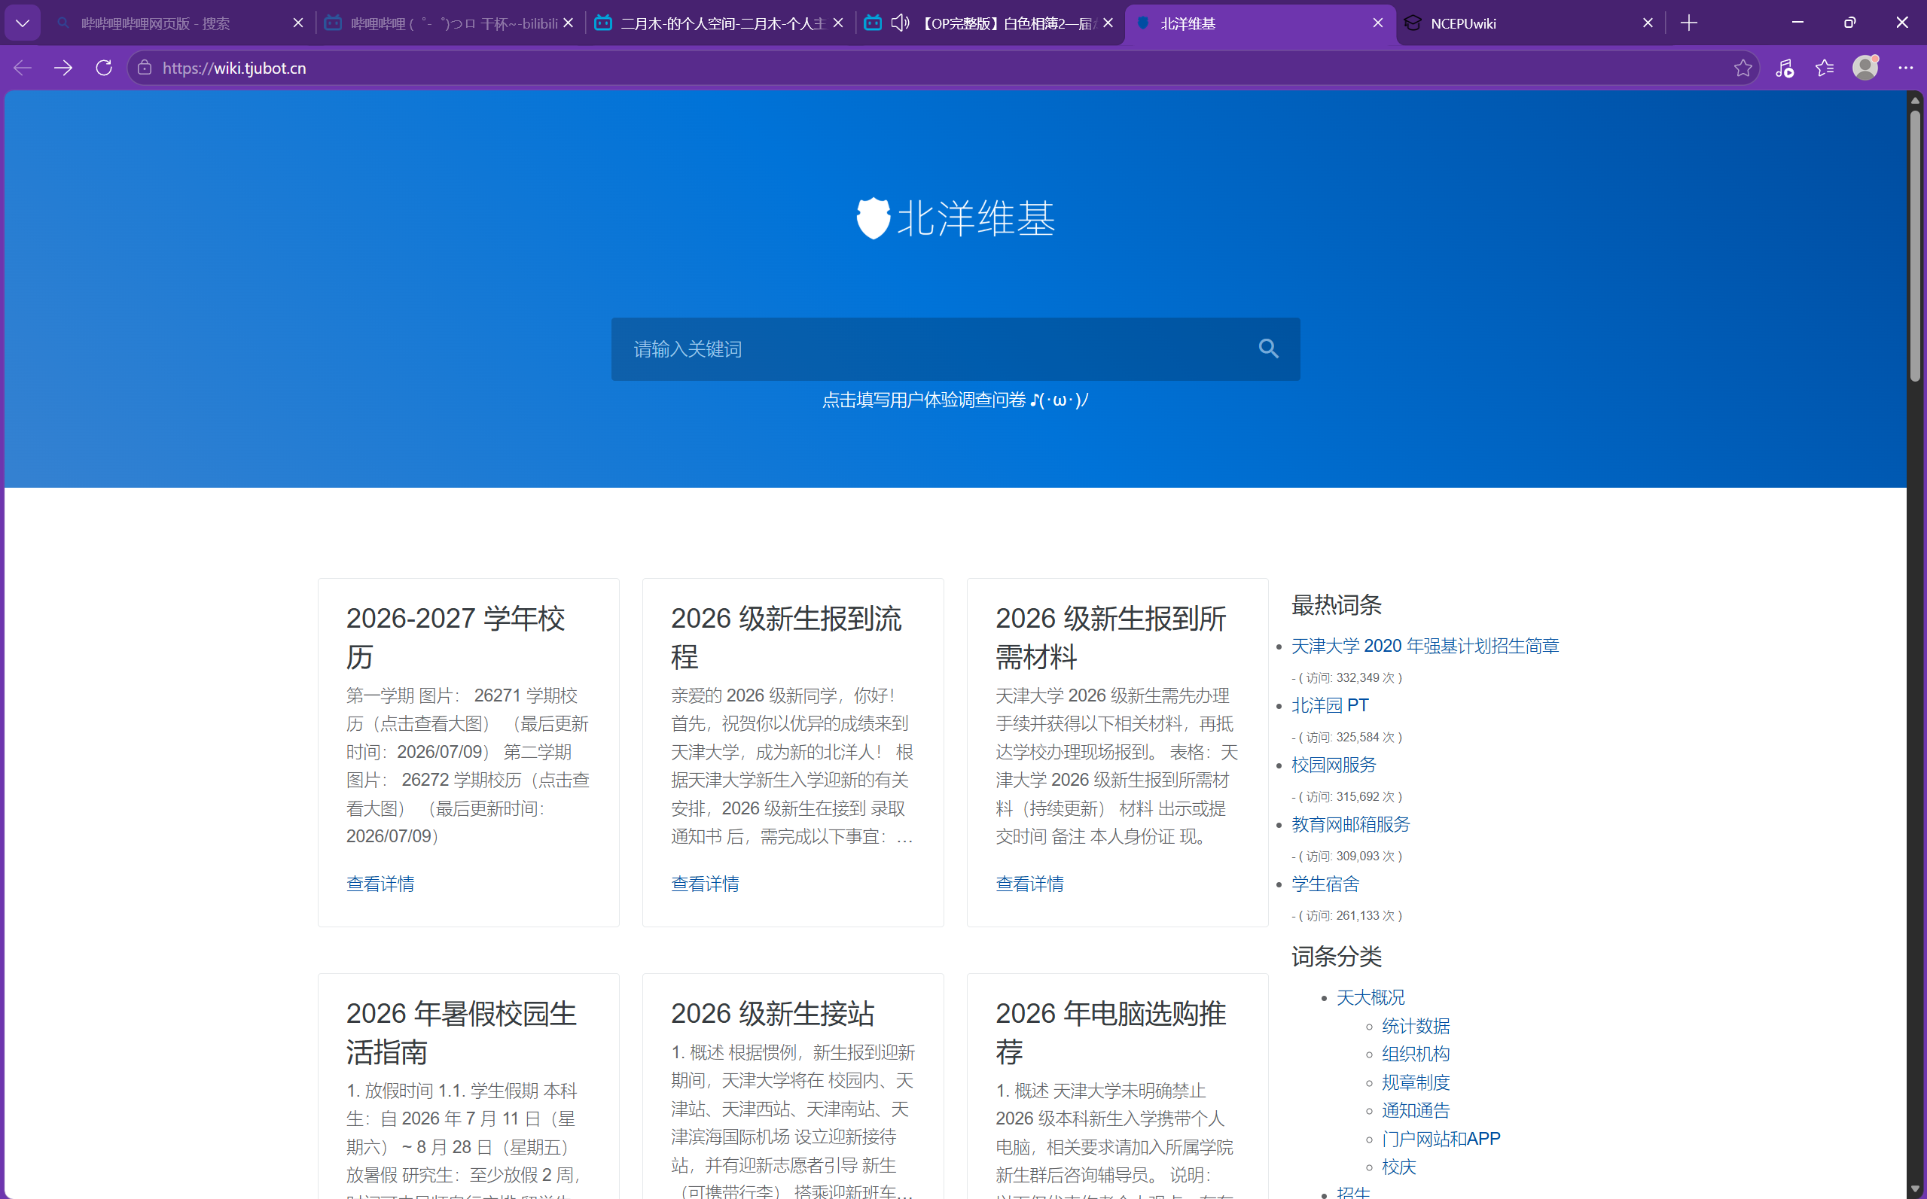Close the 哔哩哔哩 干杯~-bilibili tab
Image resolution: width=1927 pixels, height=1199 pixels.
click(x=568, y=23)
